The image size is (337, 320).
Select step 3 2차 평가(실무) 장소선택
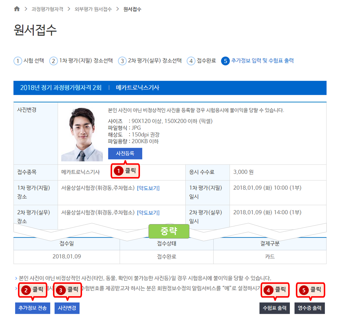point(150,61)
